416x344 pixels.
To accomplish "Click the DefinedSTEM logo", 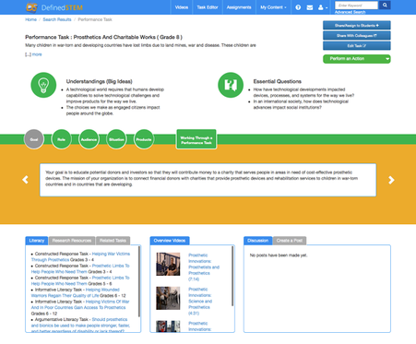I will coord(54,7).
